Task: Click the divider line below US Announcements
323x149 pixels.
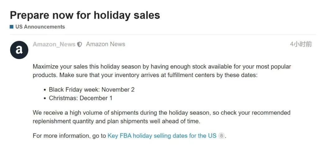Action: [161, 35]
